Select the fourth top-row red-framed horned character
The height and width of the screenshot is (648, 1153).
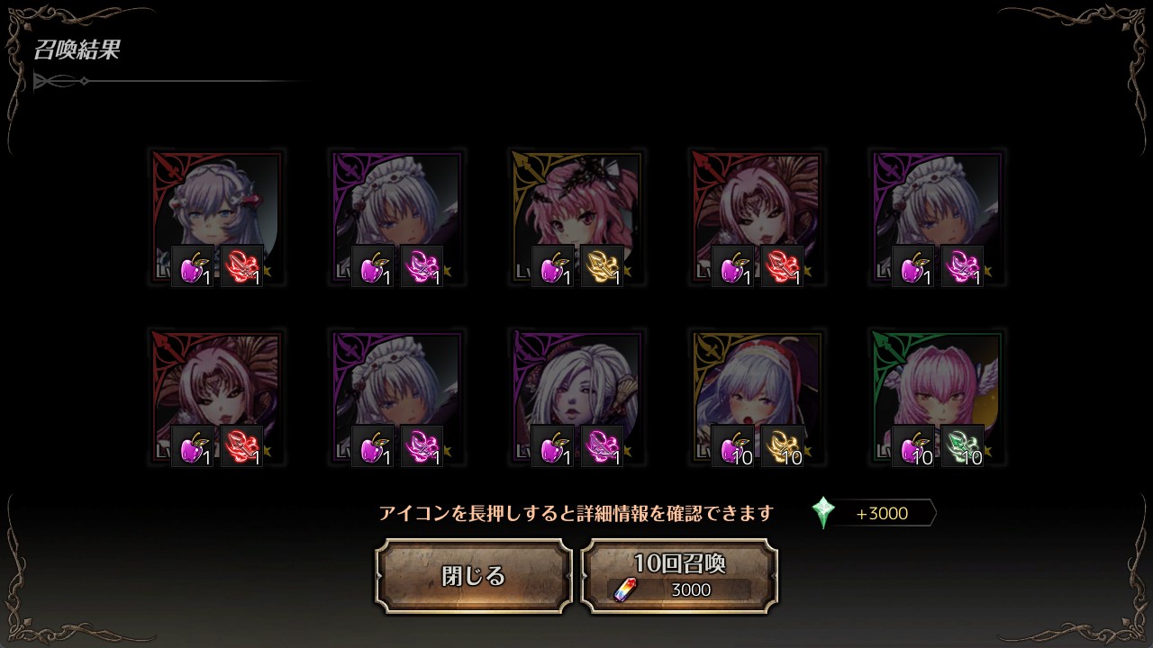click(757, 218)
